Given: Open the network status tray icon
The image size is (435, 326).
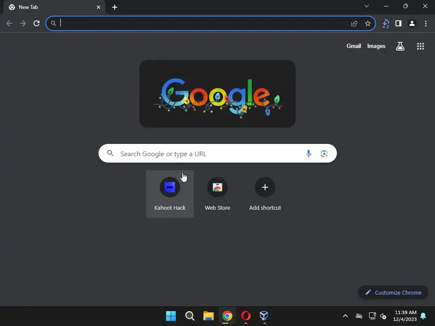Looking at the screenshot, I should point(372,316).
